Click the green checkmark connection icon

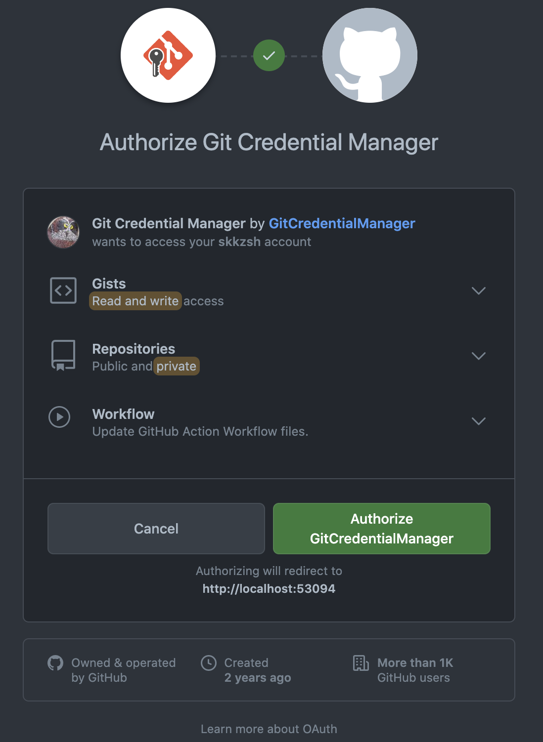tap(269, 56)
